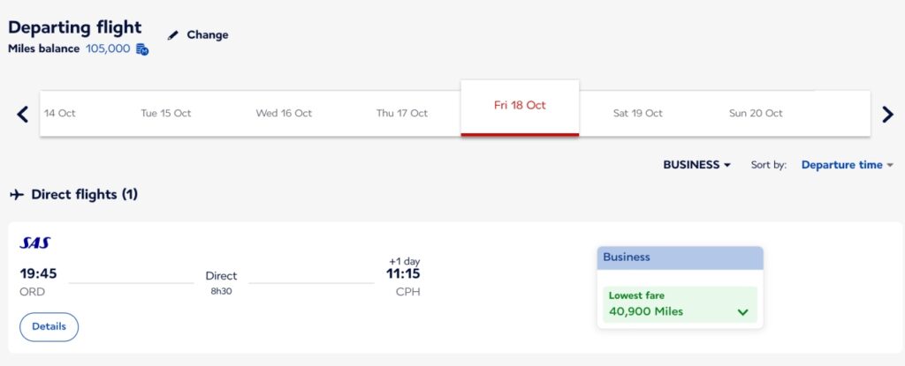
Task: Click the pencil icon next to Change
Action: [x=173, y=36]
